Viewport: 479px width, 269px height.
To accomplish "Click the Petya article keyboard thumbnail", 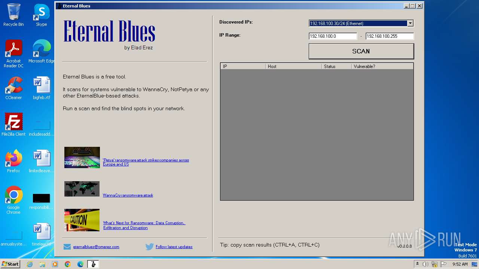I will [x=82, y=157].
